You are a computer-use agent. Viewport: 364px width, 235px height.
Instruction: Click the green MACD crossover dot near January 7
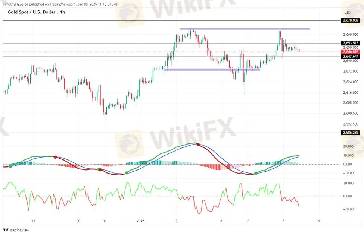pos(256,174)
